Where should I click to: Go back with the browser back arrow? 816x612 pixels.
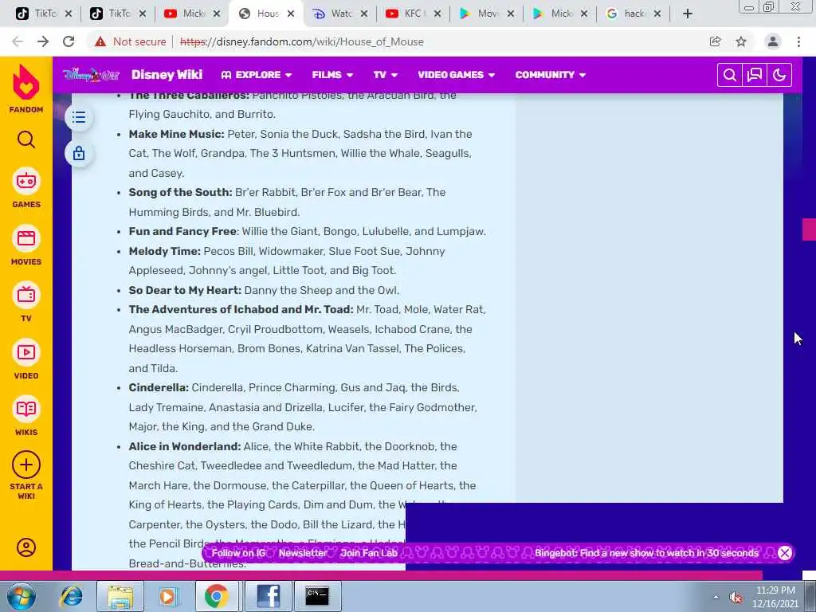(x=18, y=41)
